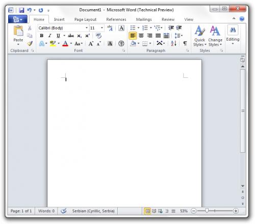Minimize the ribbon with caret arrow
Screen dimensions: 255x224
pyautogui.click(x=234, y=18)
